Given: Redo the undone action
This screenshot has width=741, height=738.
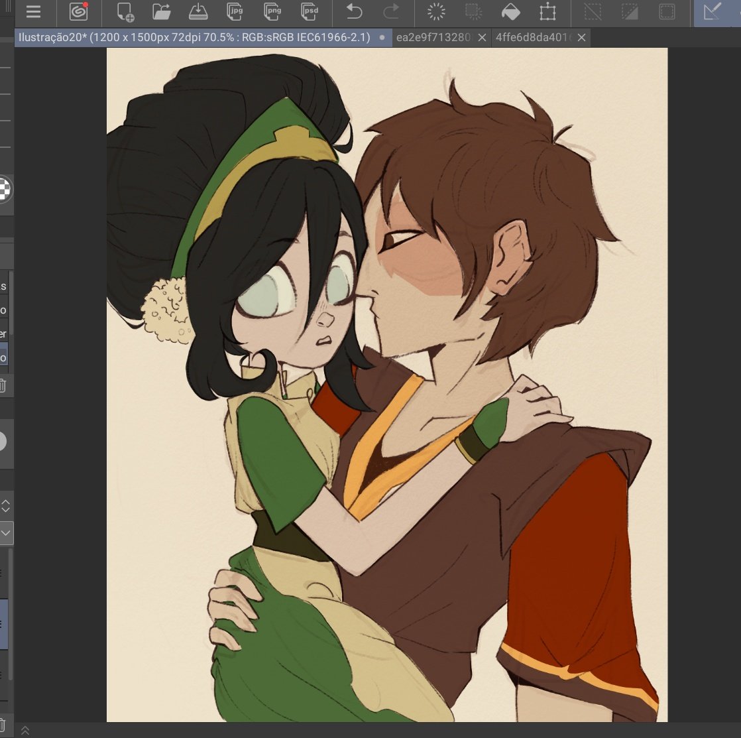Looking at the screenshot, I should 391,12.
